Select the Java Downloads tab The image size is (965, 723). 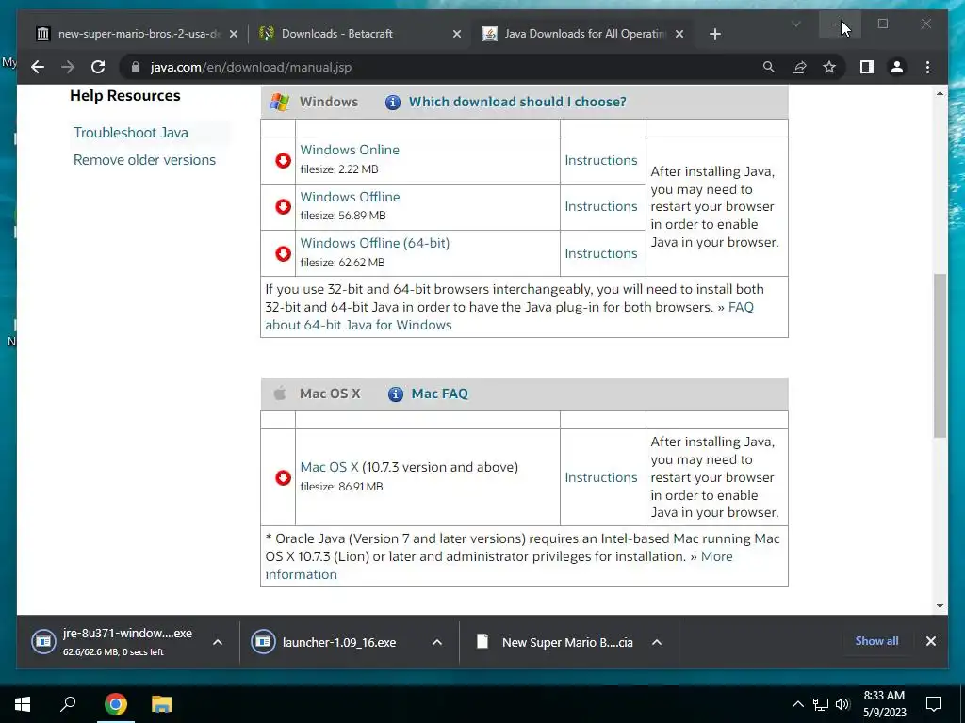coord(582,34)
